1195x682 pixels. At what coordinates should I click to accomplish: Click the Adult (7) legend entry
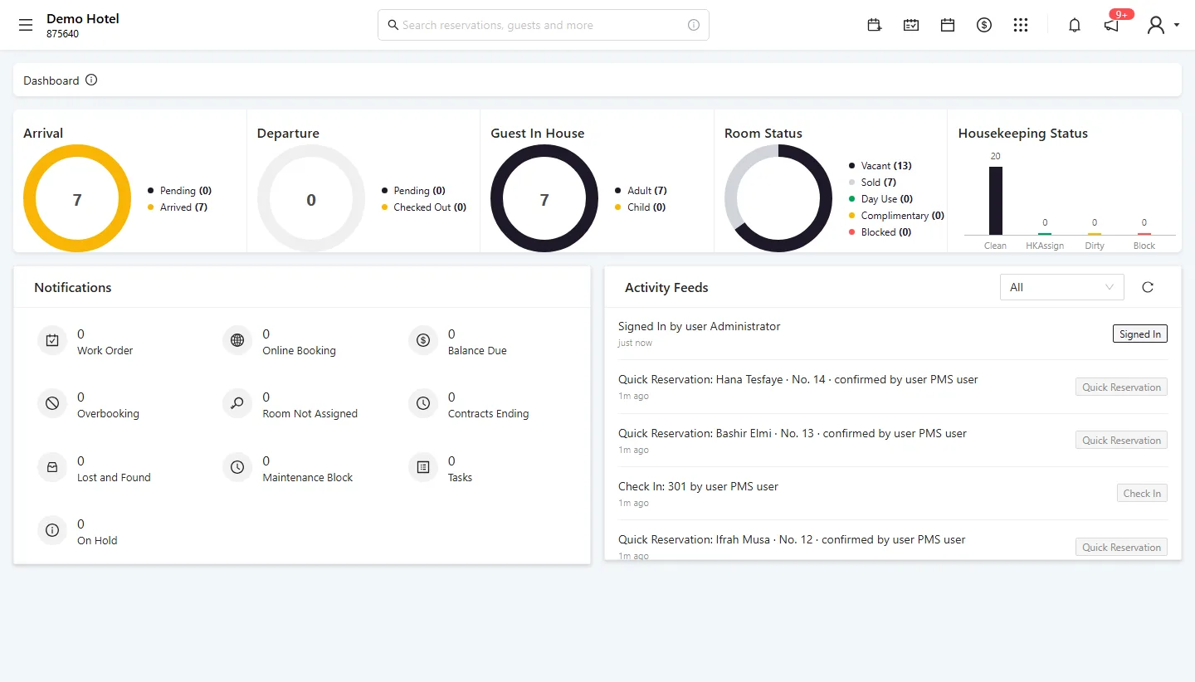[x=641, y=191]
